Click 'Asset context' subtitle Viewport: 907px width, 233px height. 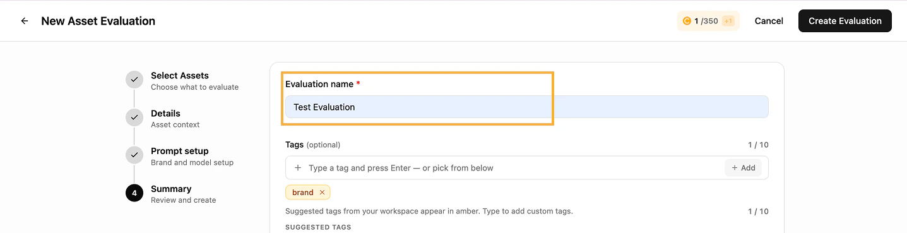(x=175, y=125)
